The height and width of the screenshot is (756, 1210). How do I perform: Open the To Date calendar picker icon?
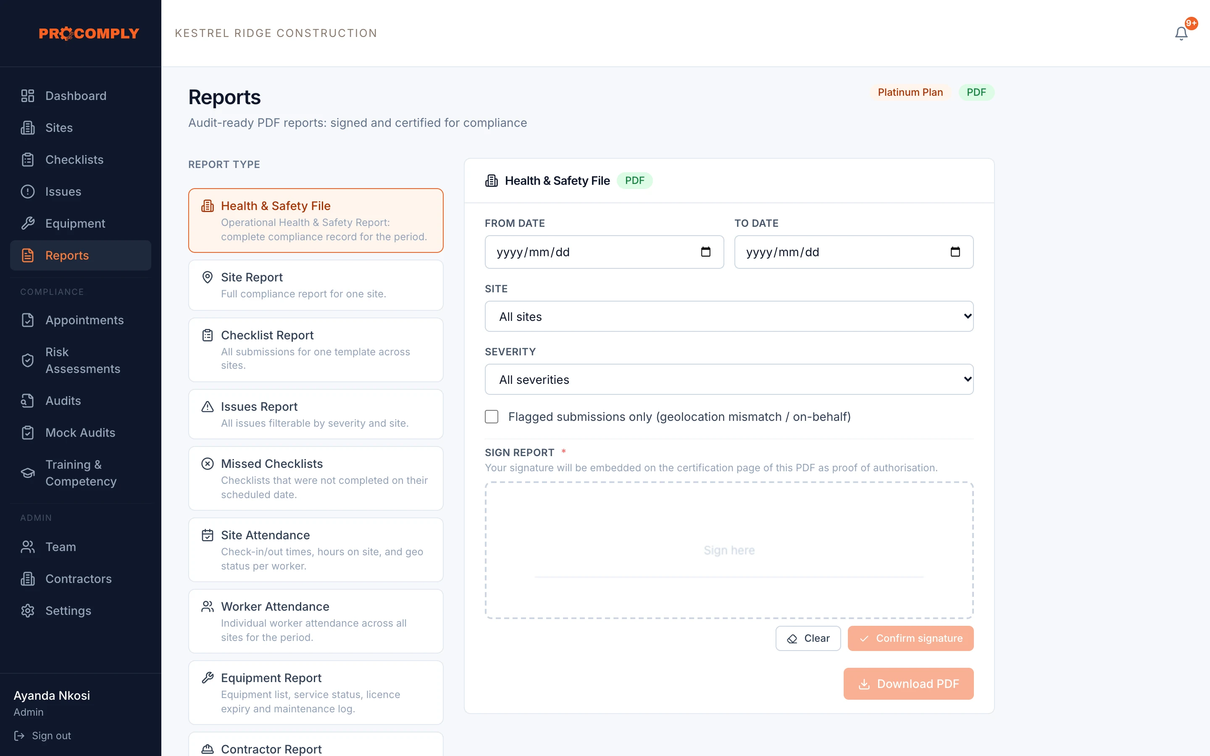pos(955,252)
